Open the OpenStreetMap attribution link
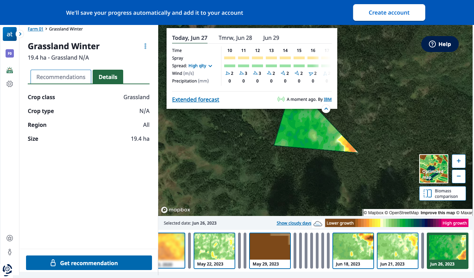 (x=401, y=213)
